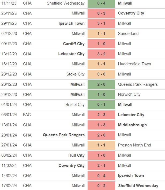This screenshot has width=165, height=190.
Task: Select the Huddersfield Town team name
Action: (x=134, y=64)
